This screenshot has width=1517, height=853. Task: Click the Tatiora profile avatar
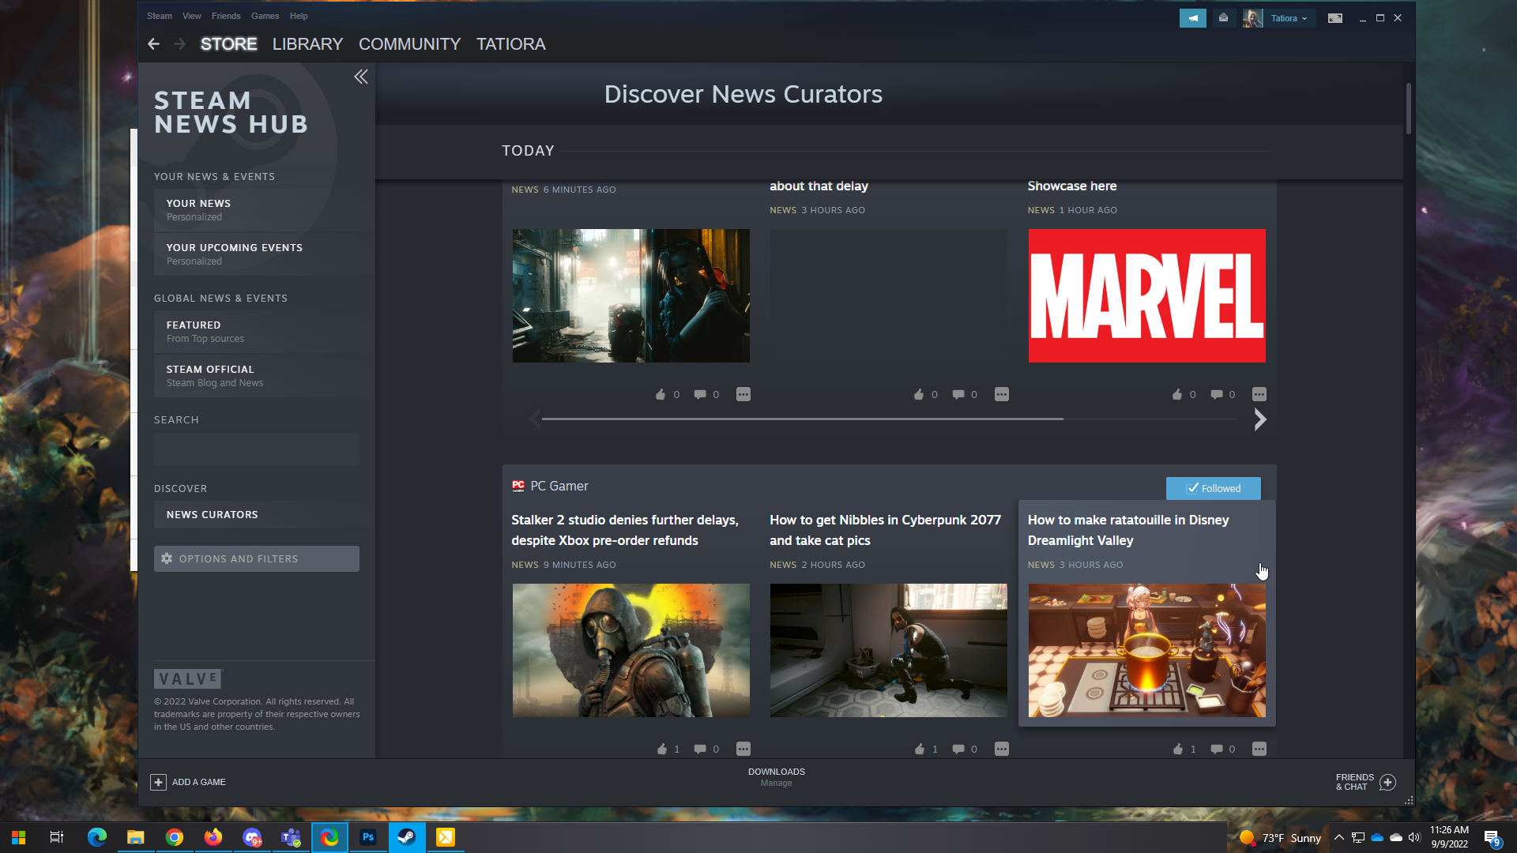pos(1252,18)
